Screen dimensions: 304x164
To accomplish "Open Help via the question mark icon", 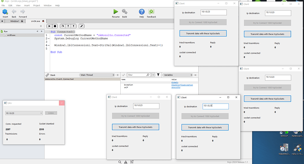I will coord(142,11).
